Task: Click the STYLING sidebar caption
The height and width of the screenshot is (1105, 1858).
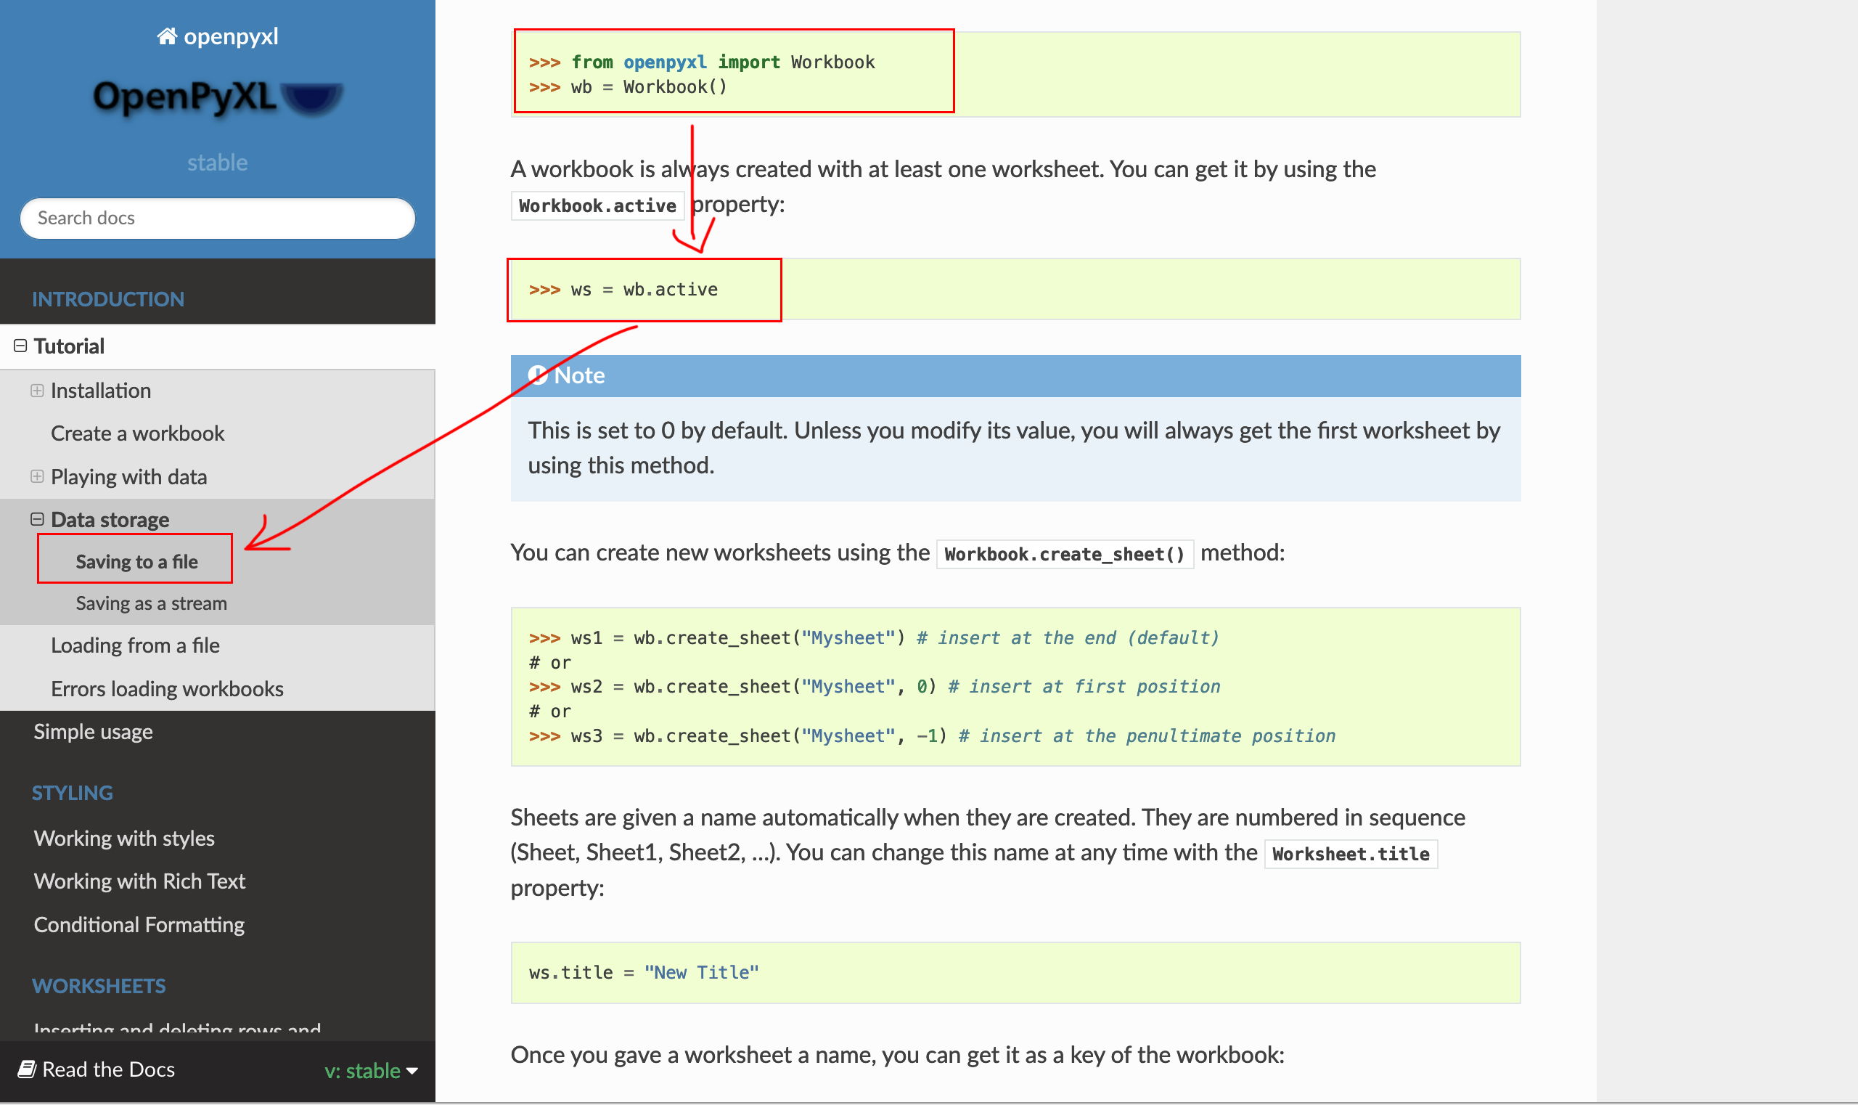Action: (x=72, y=793)
